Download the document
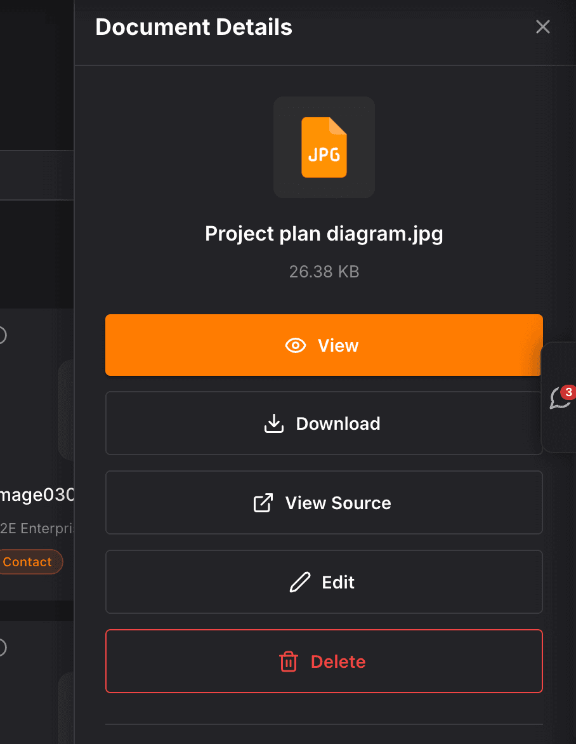The width and height of the screenshot is (576, 744). [324, 423]
